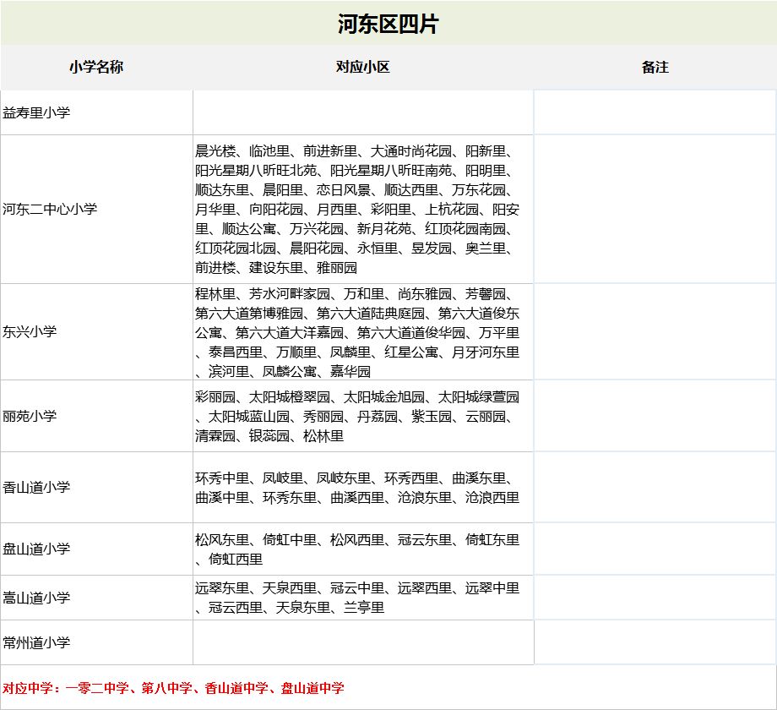This screenshot has height=710, width=777.
Task: Select the 丽苑小学 row label
Action: point(30,416)
